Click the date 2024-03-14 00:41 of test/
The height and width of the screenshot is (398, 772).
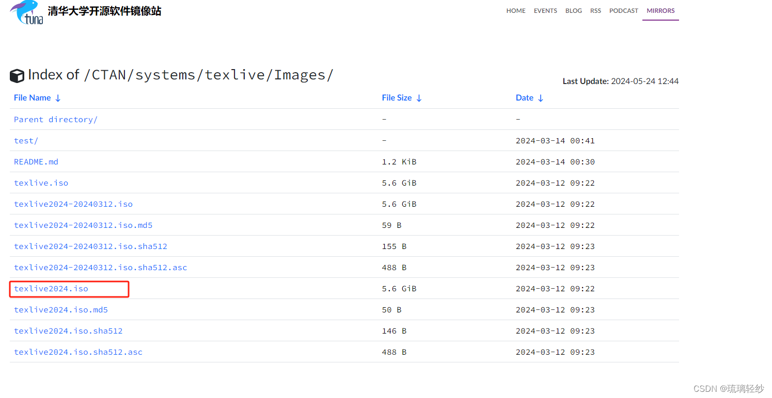point(555,141)
